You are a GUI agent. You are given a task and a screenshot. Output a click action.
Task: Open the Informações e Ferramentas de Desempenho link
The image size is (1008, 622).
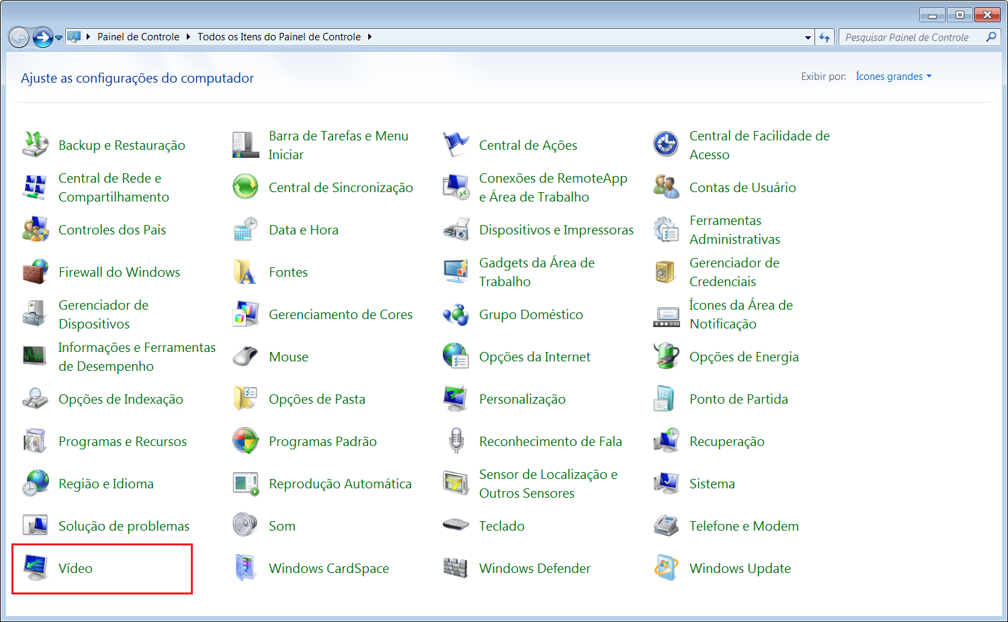point(137,357)
